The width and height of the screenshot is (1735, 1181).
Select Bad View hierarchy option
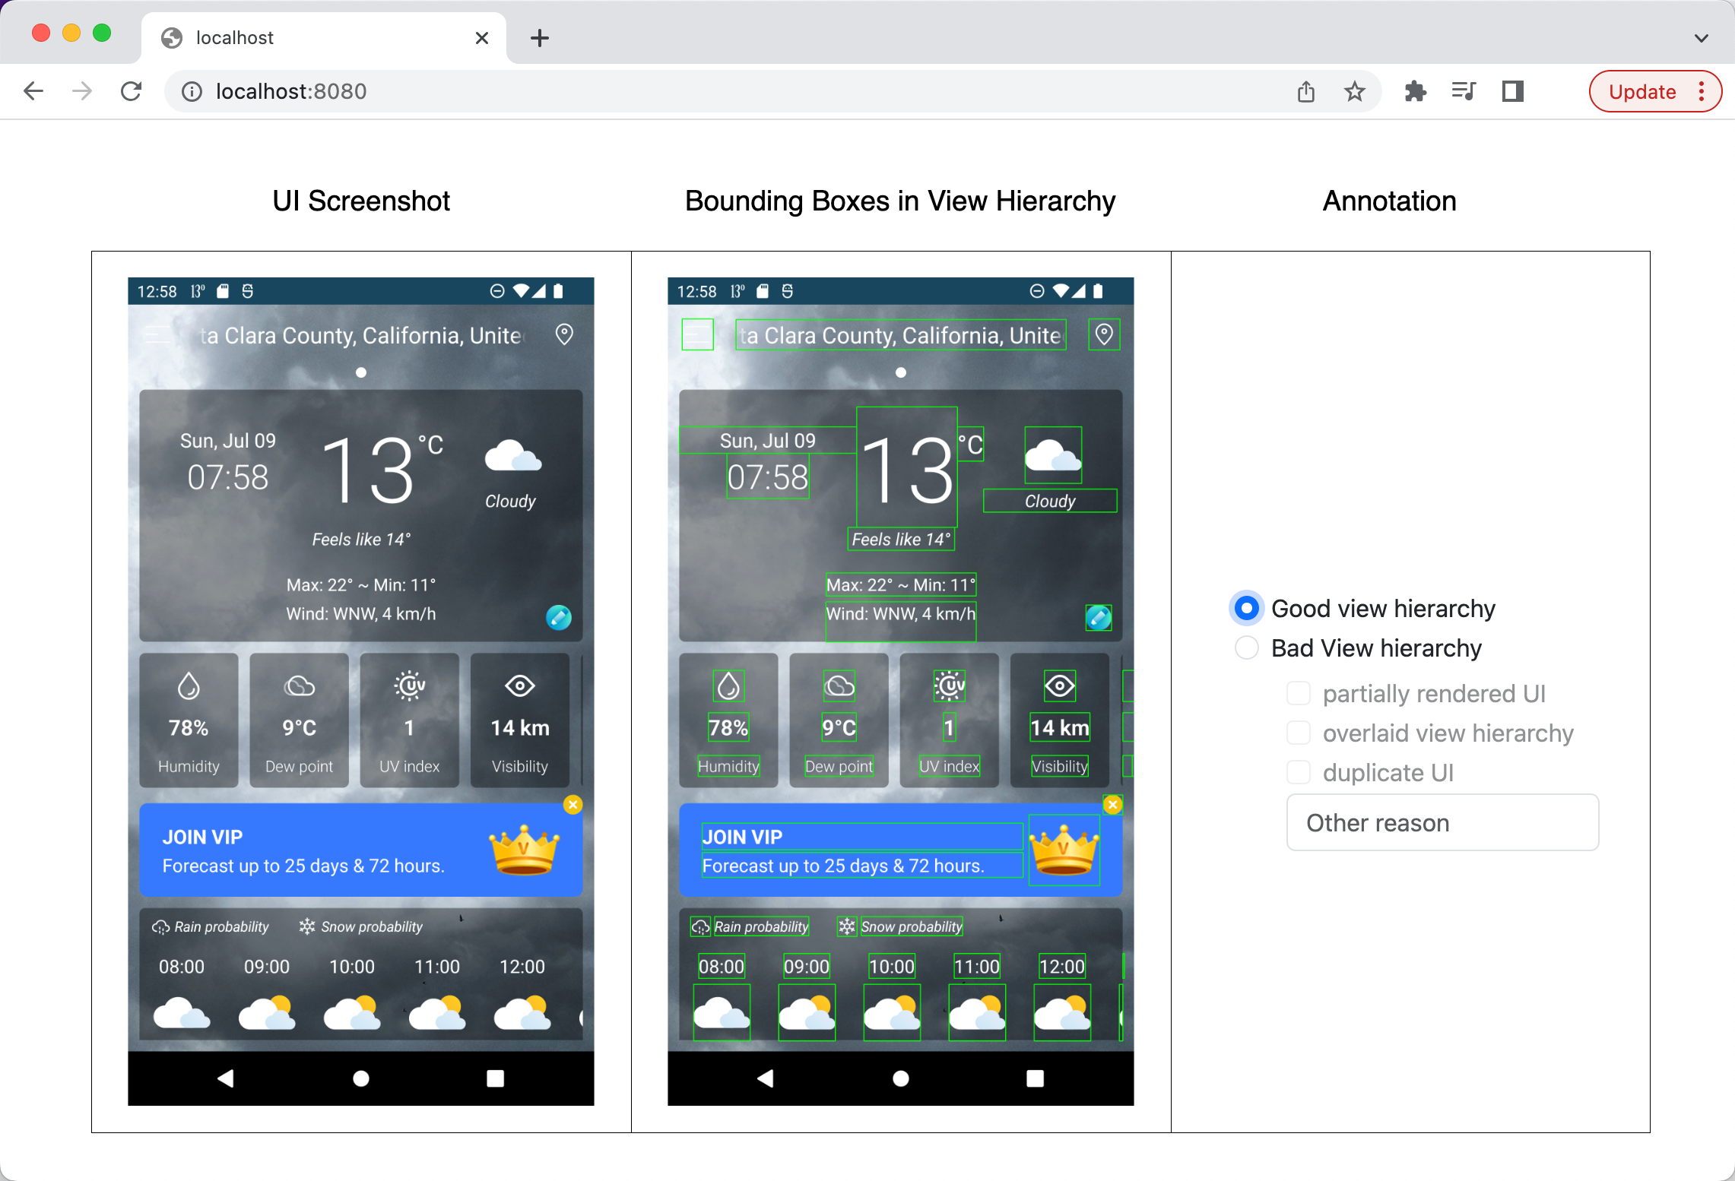(x=1246, y=647)
